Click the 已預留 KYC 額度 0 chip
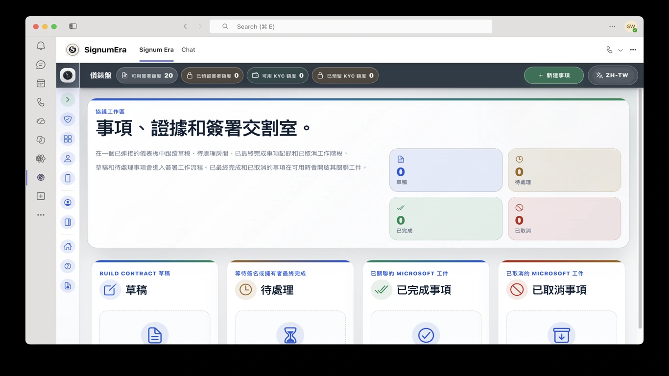The height and width of the screenshot is (376, 669). [345, 75]
